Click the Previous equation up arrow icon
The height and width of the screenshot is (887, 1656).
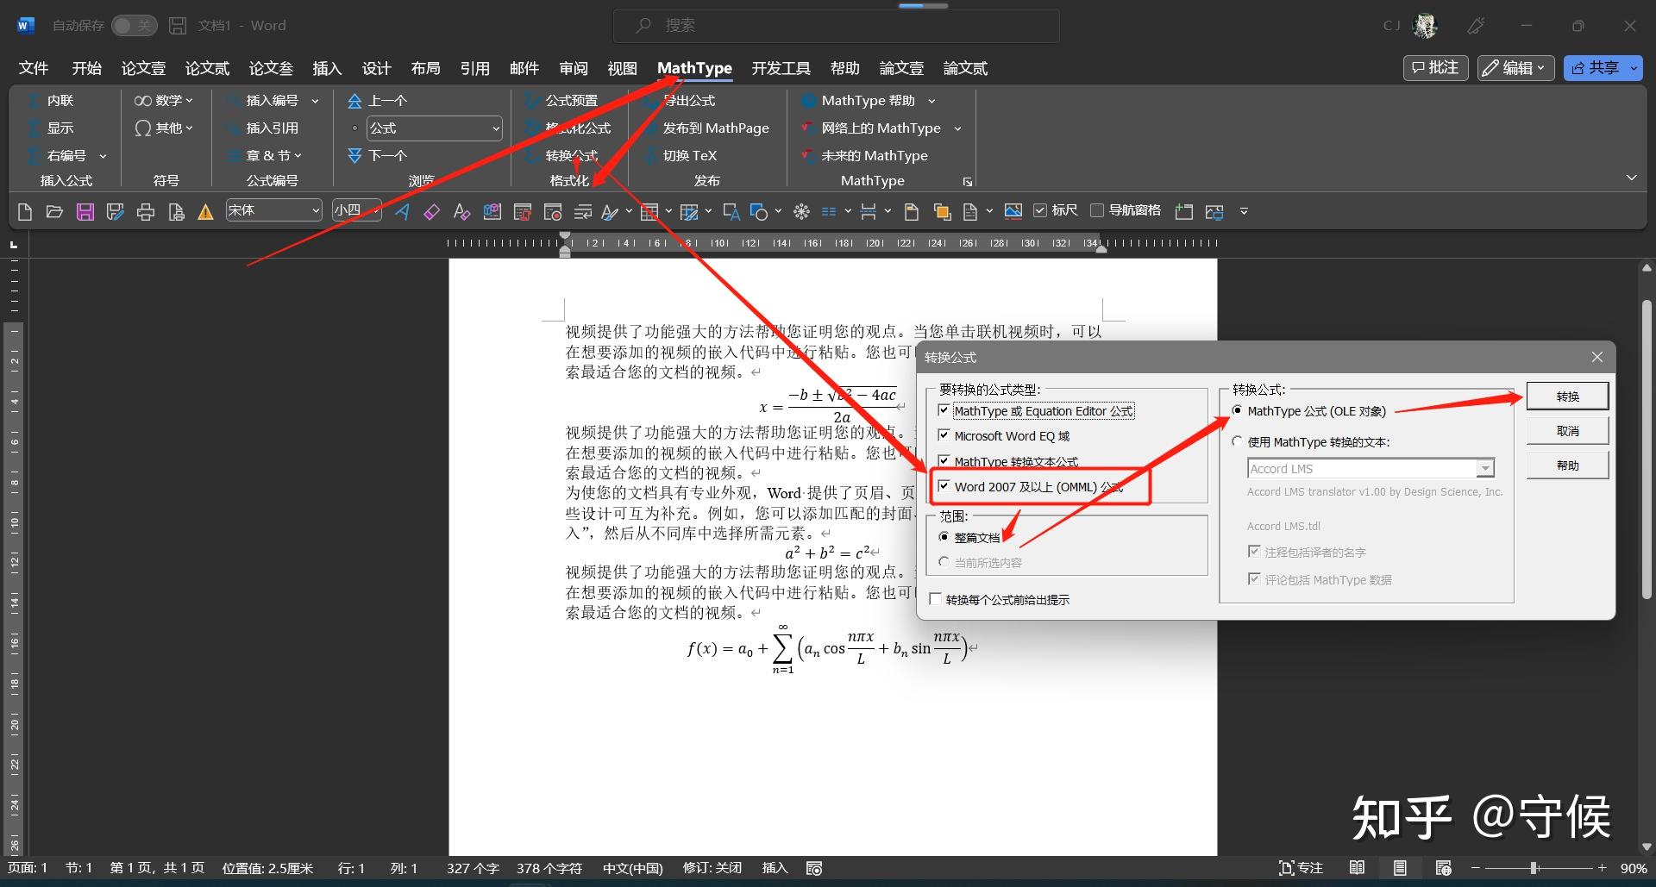354,101
